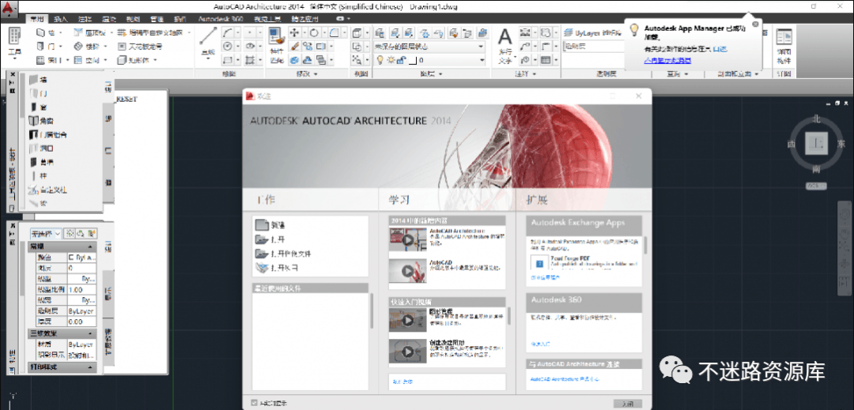Click the 特性匹配 match properties icon
Image resolution: width=854 pixels, height=410 pixels.
(x=276, y=46)
